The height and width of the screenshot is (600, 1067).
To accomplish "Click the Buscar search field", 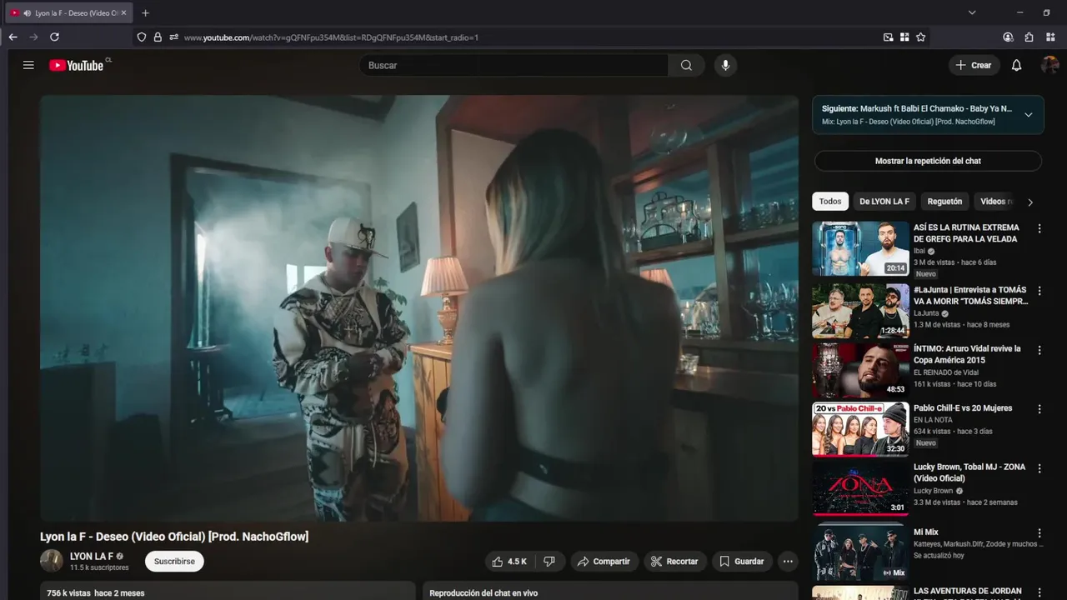I will [513, 65].
